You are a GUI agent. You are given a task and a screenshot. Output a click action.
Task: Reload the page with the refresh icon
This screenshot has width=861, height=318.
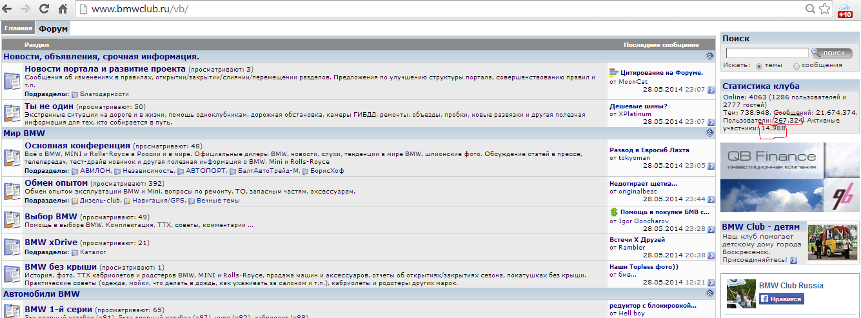point(44,9)
